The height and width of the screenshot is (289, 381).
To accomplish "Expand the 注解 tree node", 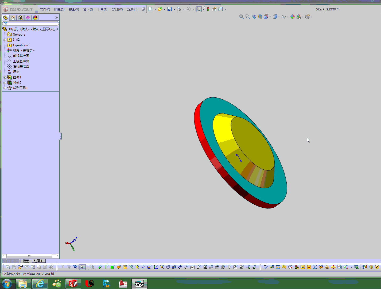I will [5, 40].
